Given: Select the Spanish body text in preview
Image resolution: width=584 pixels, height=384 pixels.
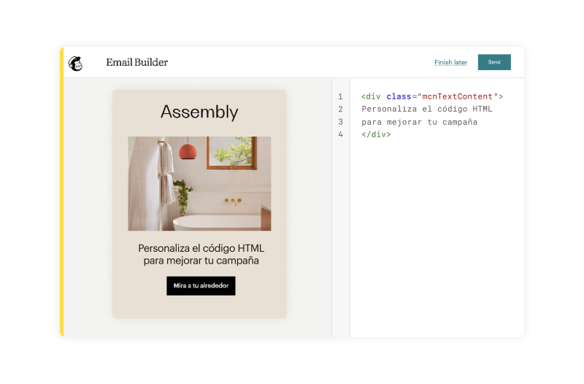Looking at the screenshot, I should coord(201,254).
